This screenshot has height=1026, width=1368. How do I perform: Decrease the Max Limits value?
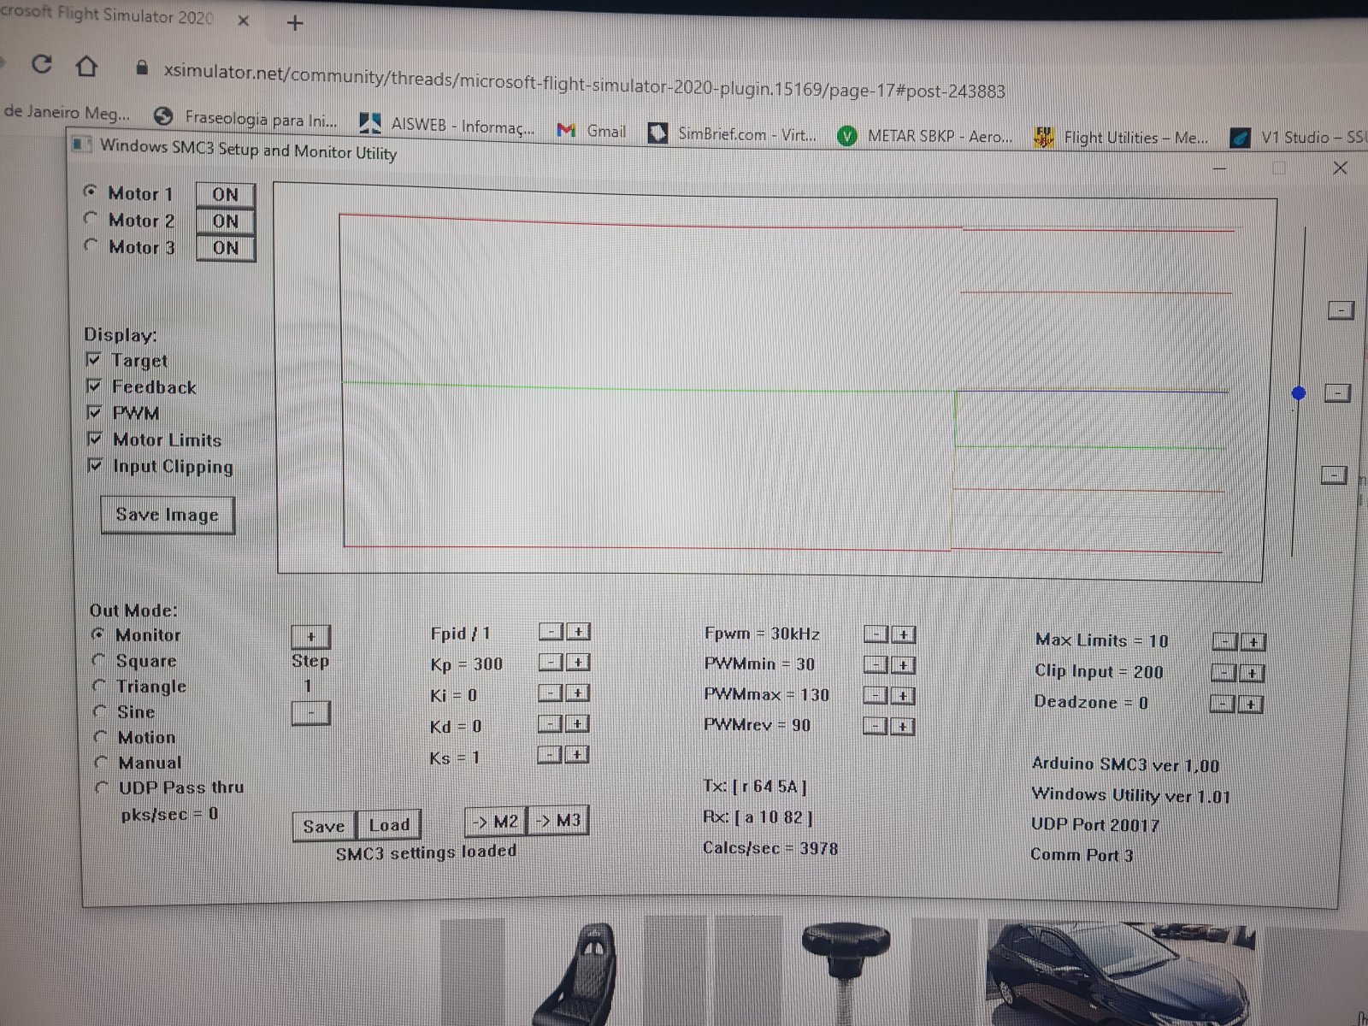[x=1225, y=642]
